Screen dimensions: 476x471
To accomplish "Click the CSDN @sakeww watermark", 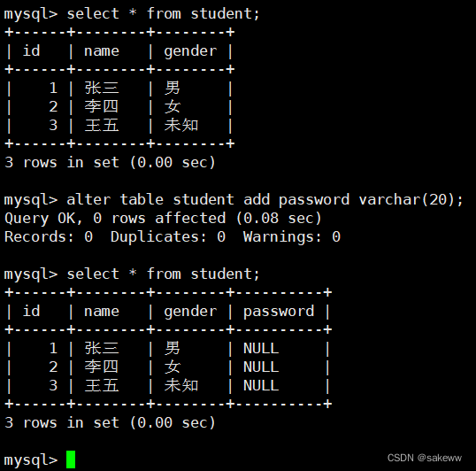I will point(425,458).
